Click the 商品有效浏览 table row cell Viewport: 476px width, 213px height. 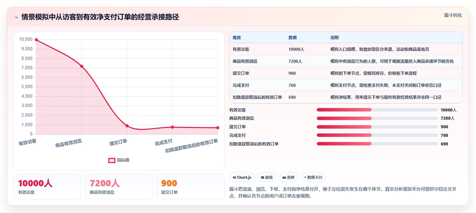point(245,61)
